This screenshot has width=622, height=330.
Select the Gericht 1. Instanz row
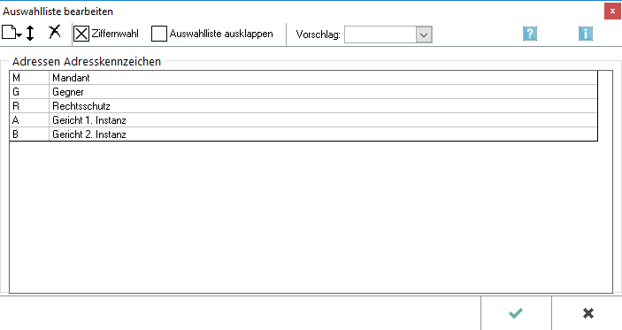[303, 120]
